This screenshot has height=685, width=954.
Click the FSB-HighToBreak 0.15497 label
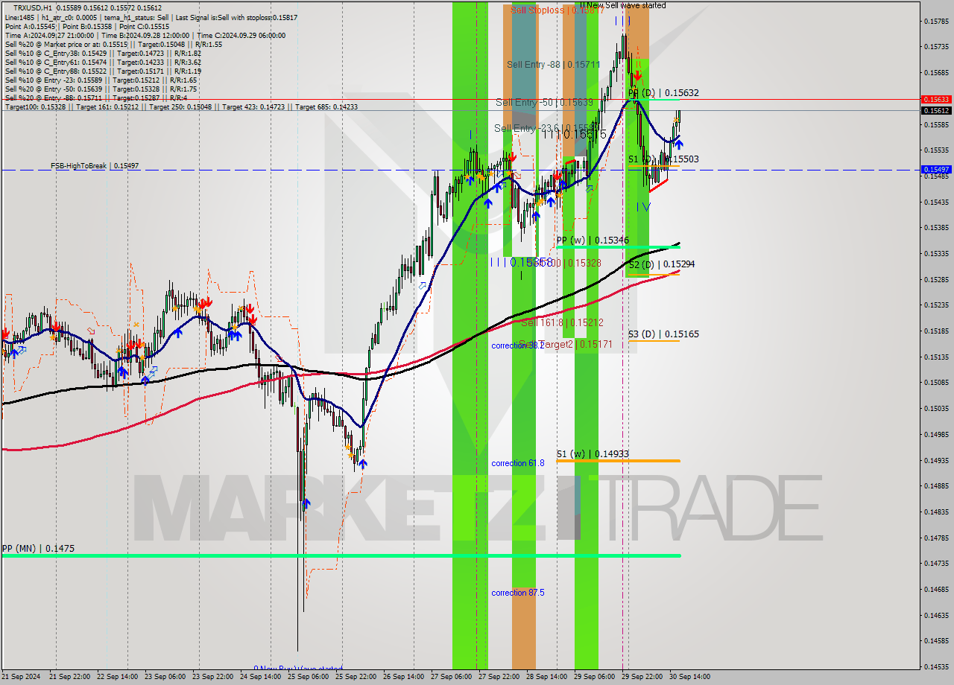click(x=95, y=166)
